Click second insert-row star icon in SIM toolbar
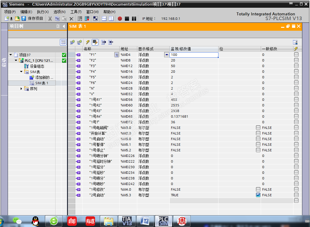This screenshot has height=227, width=310. click(x=79, y=42)
